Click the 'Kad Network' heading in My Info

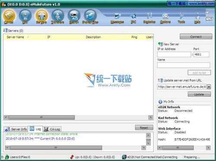coord(168,118)
